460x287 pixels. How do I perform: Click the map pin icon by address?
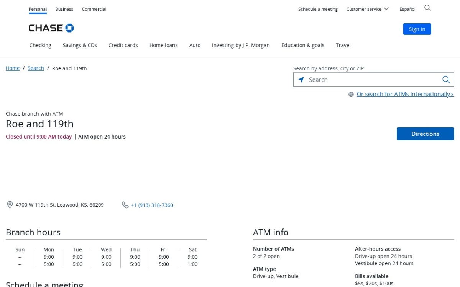pos(10,205)
